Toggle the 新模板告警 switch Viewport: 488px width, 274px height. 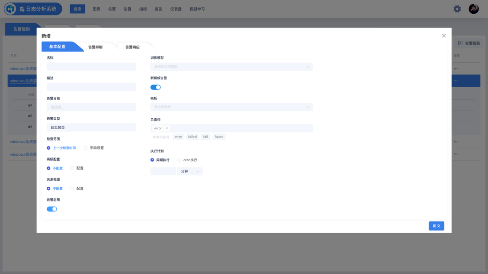pyautogui.click(x=156, y=87)
